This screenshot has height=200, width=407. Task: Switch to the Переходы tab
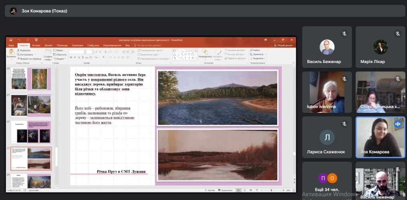click(62, 45)
